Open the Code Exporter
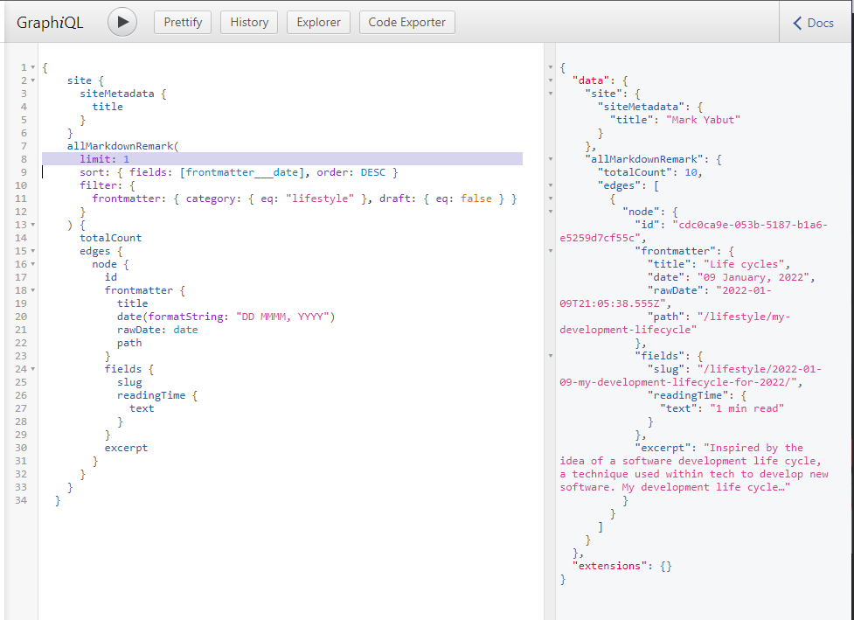 coord(406,23)
